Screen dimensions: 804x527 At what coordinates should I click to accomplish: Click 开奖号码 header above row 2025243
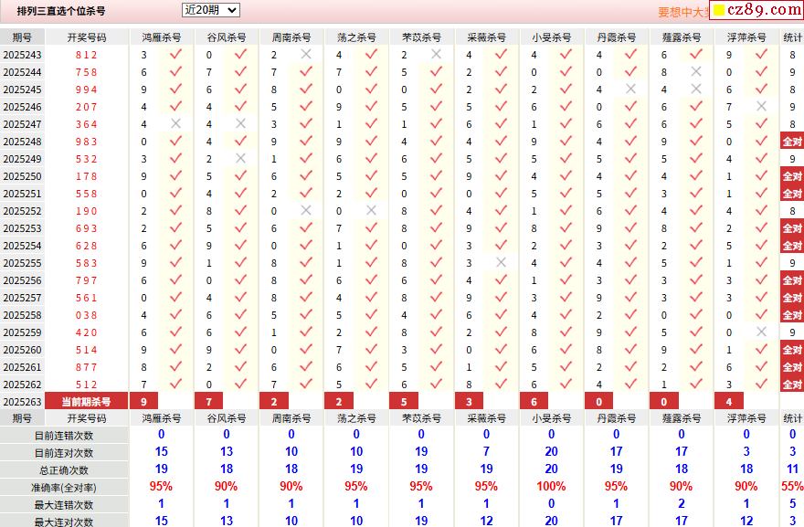tap(86, 37)
